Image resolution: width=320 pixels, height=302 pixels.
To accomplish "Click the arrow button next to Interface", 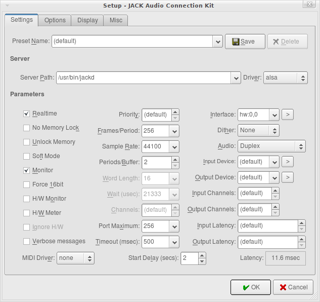I will click(x=288, y=115).
